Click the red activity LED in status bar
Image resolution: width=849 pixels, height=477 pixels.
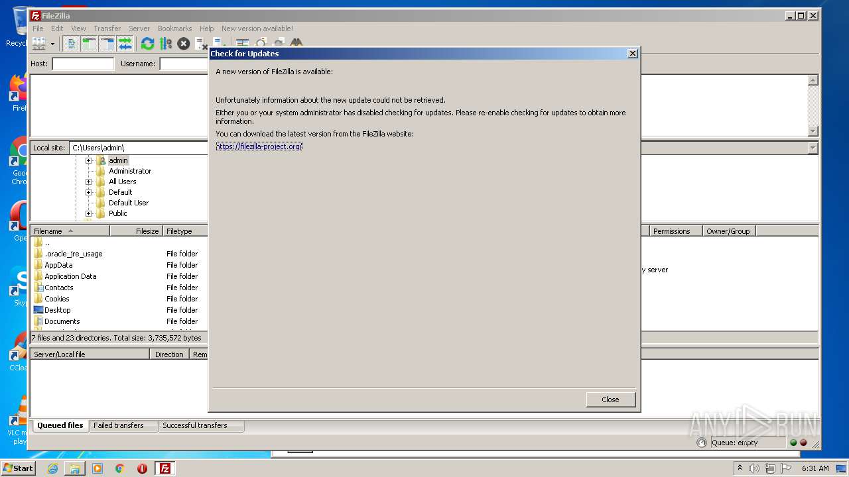tap(803, 443)
